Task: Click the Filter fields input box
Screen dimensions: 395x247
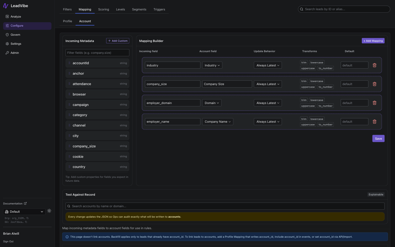Action: point(97,53)
